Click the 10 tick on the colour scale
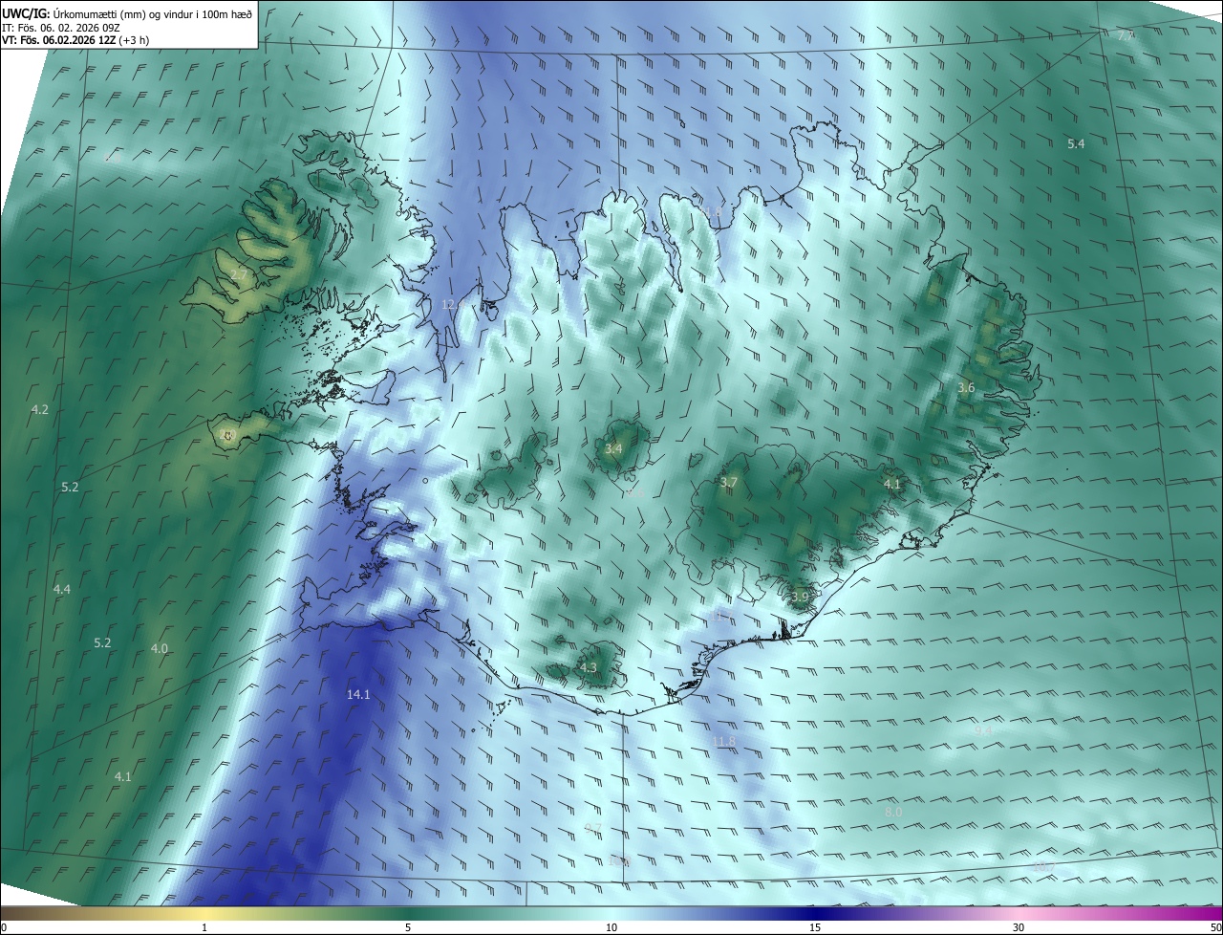The width and height of the screenshot is (1223, 935). click(611, 927)
